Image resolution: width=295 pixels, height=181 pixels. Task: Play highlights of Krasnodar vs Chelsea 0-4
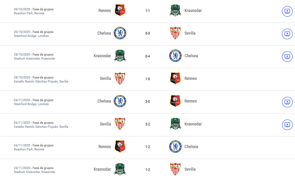click(287, 57)
